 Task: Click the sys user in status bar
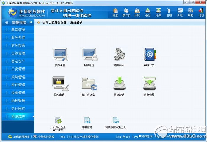(136, 137)
